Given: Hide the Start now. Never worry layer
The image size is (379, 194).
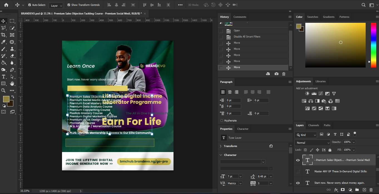Looking at the screenshot, I should click(298, 183).
